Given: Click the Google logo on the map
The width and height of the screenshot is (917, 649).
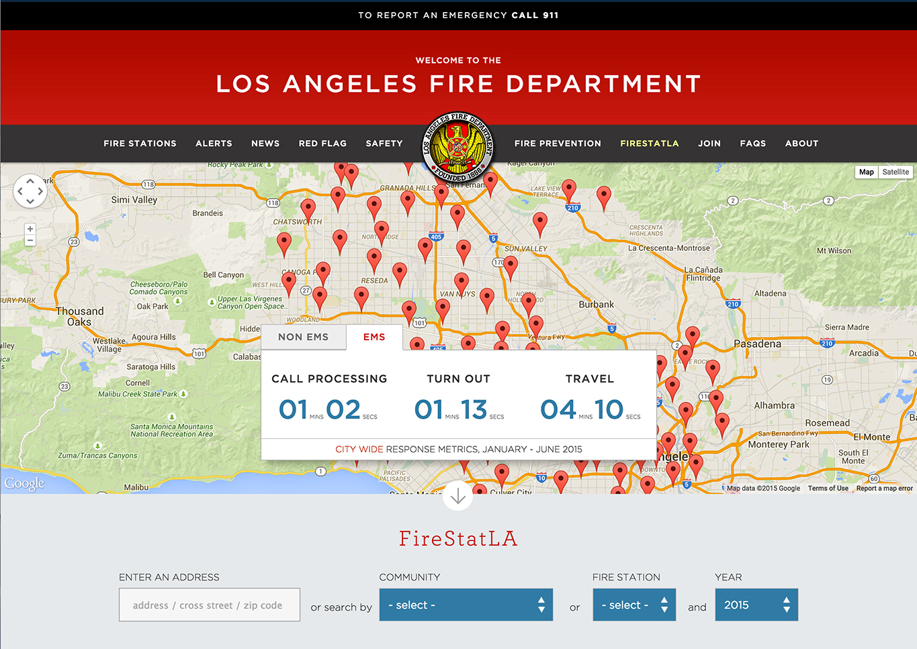Looking at the screenshot, I should click(x=24, y=483).
